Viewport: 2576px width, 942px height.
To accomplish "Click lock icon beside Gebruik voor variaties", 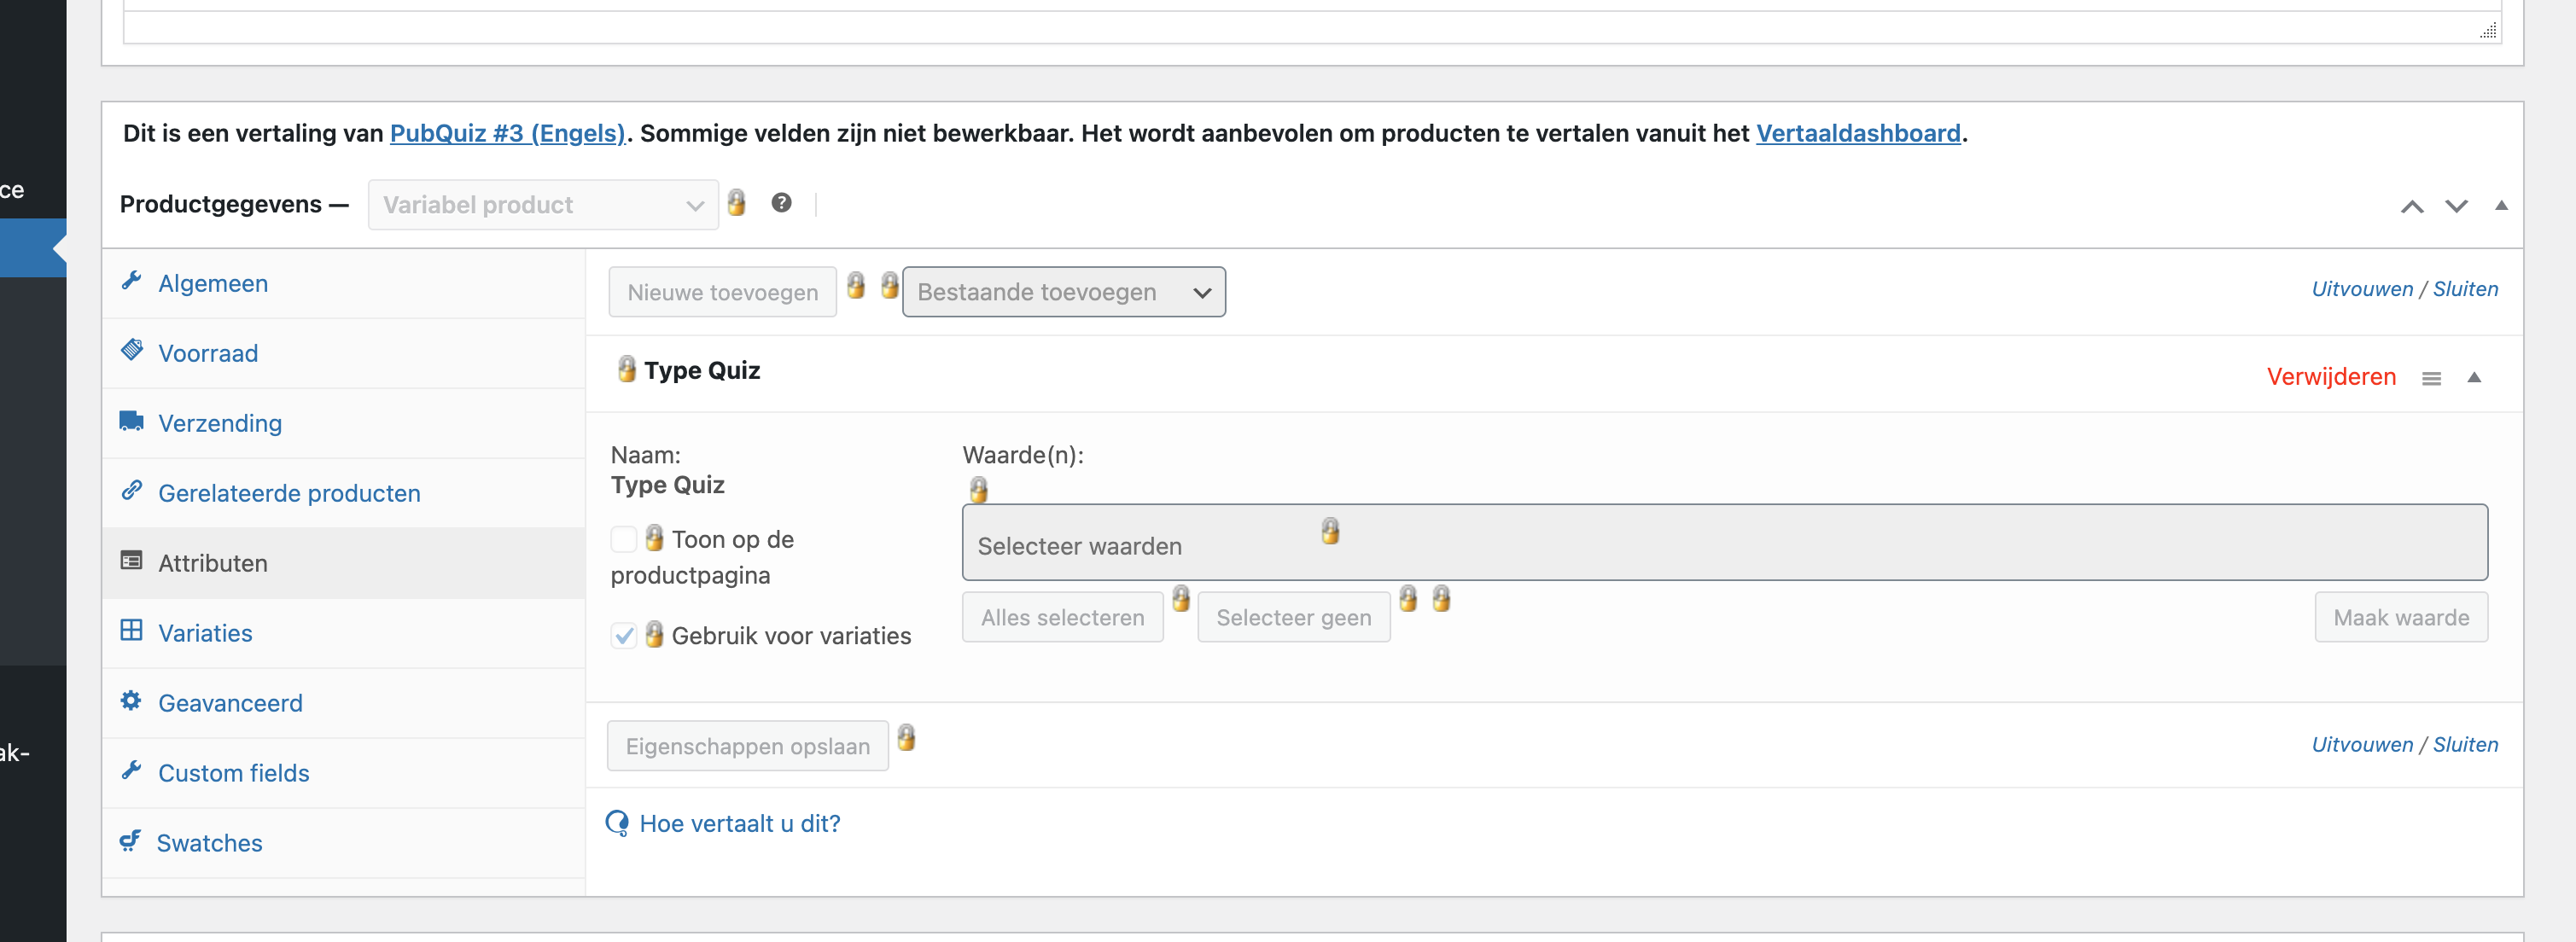I will (654, 634).
